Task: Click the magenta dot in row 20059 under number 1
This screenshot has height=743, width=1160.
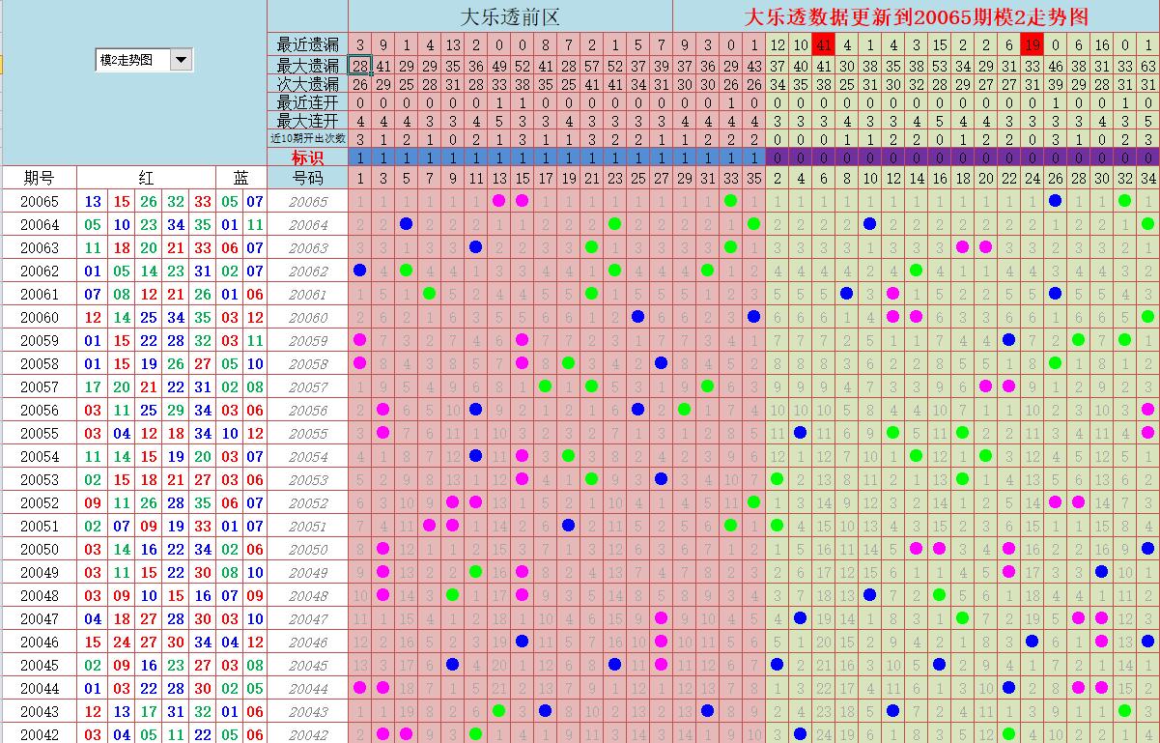Action: tap(360, 340)
